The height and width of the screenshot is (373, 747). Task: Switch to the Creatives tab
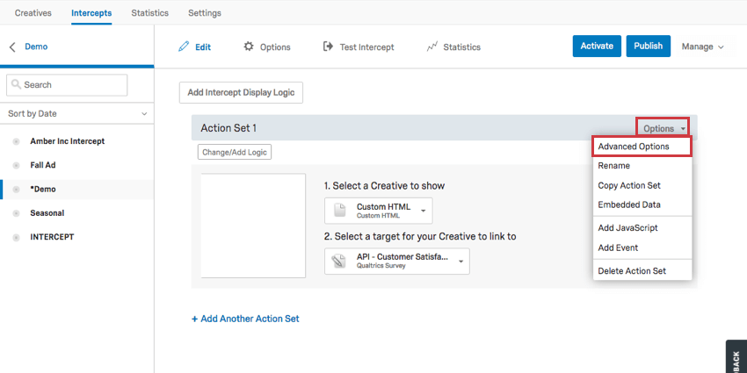[33, 13]
